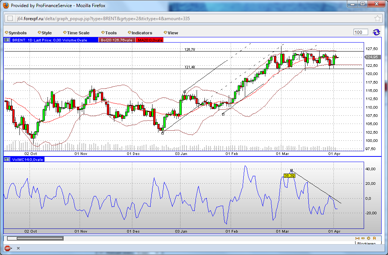
Task: Open the Indicators menu
Action: 140,33
